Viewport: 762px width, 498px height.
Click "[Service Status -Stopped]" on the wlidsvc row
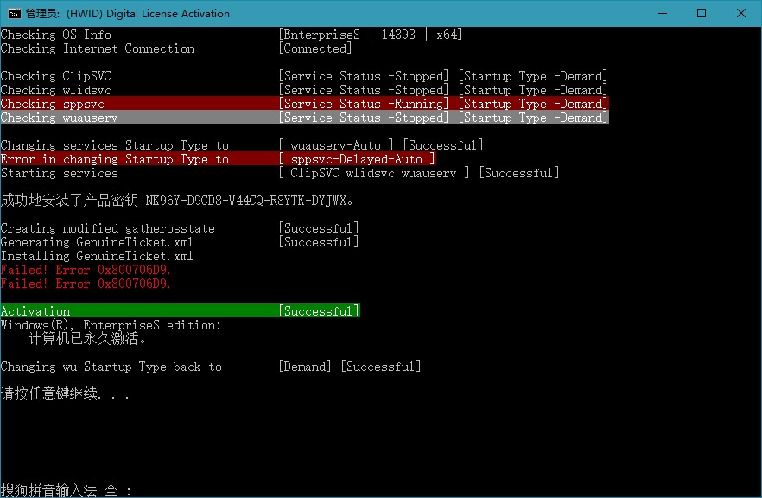pos(364,90)
